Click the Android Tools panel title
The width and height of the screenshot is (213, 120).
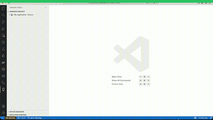16,8
